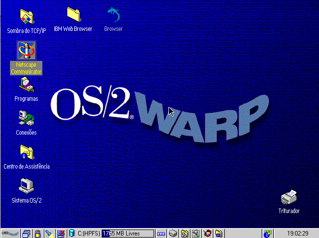Open the gray disk drive tray icon
This screenshot has height=238, width=319.
(173, 234)
